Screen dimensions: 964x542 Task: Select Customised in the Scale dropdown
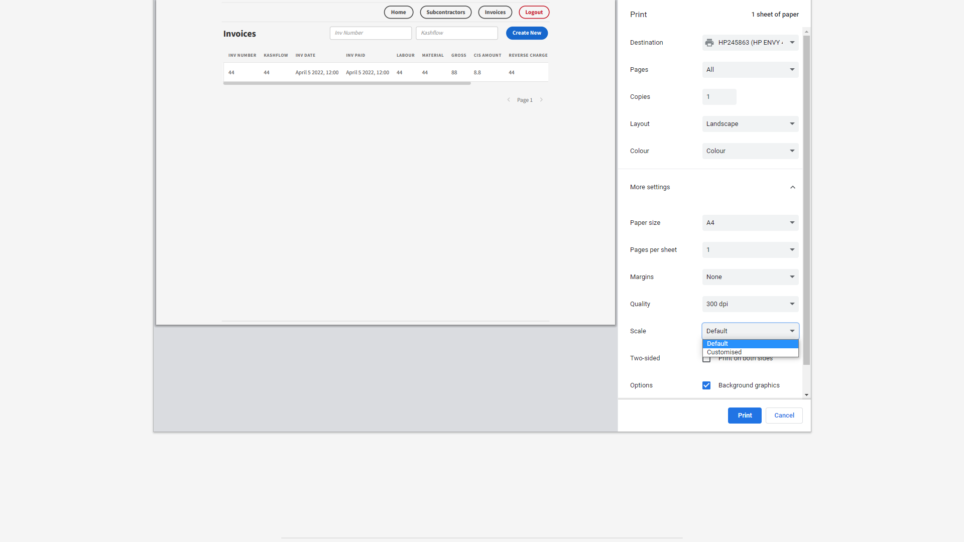pos(724,352)
